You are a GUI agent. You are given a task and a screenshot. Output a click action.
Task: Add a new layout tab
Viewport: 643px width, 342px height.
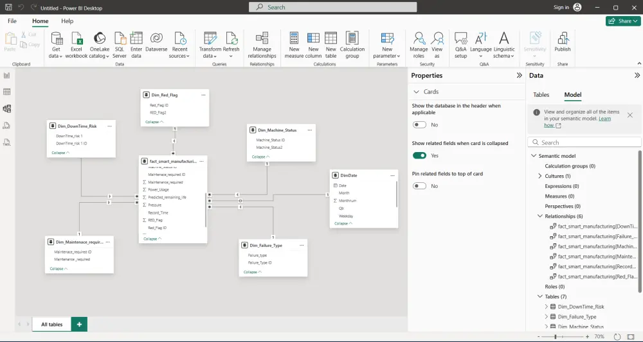pyautogui.click(x=79, y=325)
